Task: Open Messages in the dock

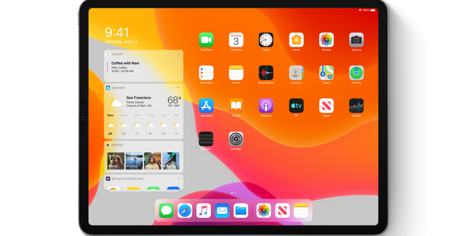Action: [166, 211]
